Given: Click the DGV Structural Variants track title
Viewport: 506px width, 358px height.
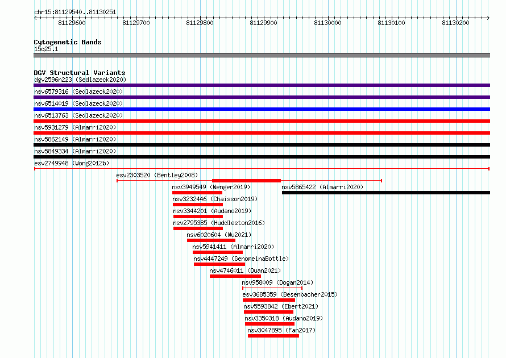Looking at the screenshot, I should [80, 73].
